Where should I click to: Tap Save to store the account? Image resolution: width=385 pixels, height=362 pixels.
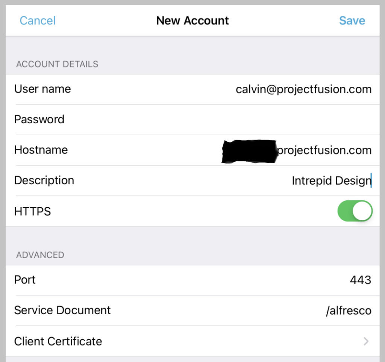click(352, 20)
